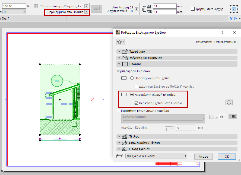
Task: Confirm with the OK button
Action: pyautogui.click(x=227, y=157)
